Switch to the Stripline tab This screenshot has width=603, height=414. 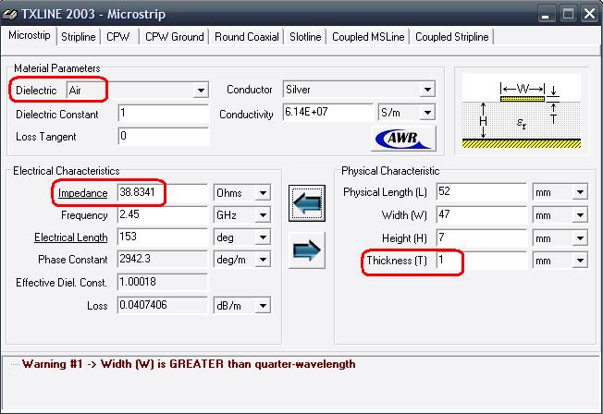click(79, 37)
